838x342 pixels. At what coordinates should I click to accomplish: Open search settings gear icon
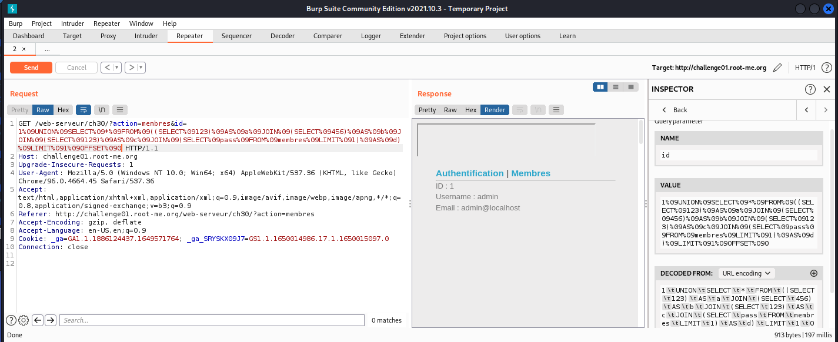[x=24, y=320]
